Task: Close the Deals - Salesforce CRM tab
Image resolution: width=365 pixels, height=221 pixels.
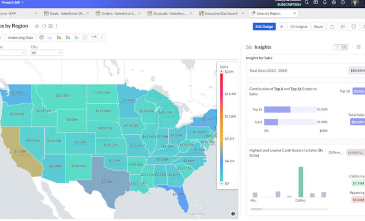Action: point(88,14)
